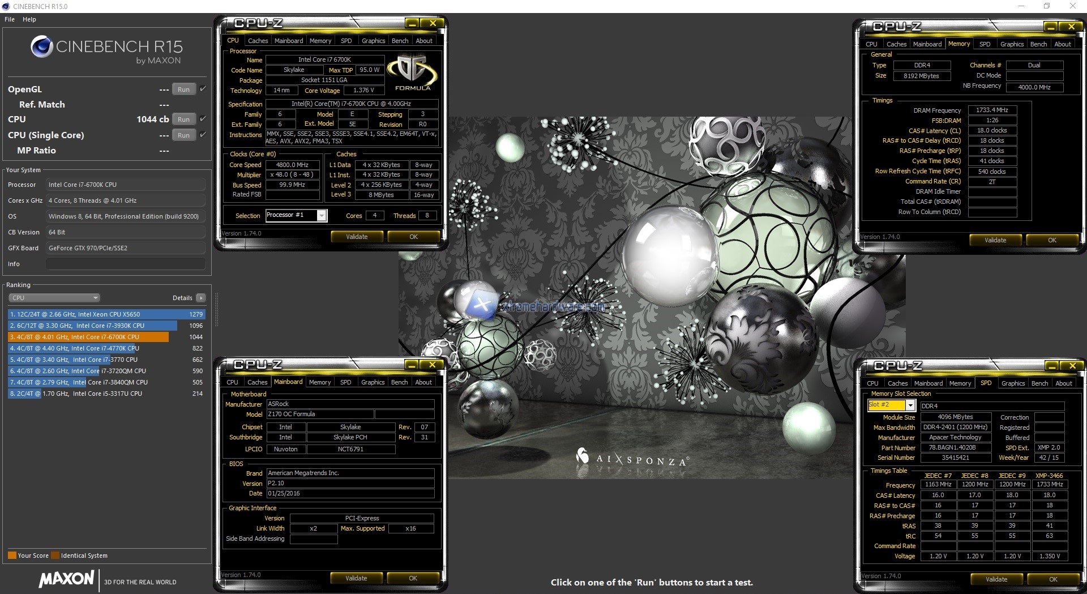Click the MAXON logo at bottom left

point(67,579)
